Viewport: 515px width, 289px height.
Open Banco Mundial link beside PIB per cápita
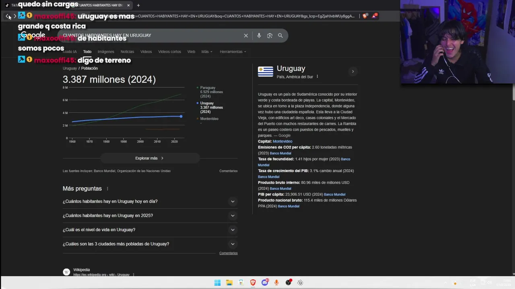tap(335, 195)
